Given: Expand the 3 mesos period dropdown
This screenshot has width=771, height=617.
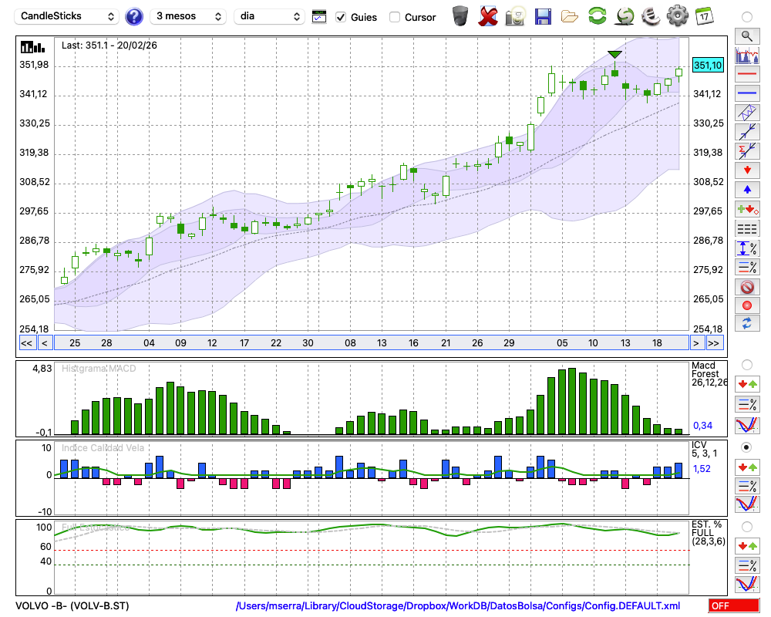Looking at the screenshot, I should click(x=188, y=16).
